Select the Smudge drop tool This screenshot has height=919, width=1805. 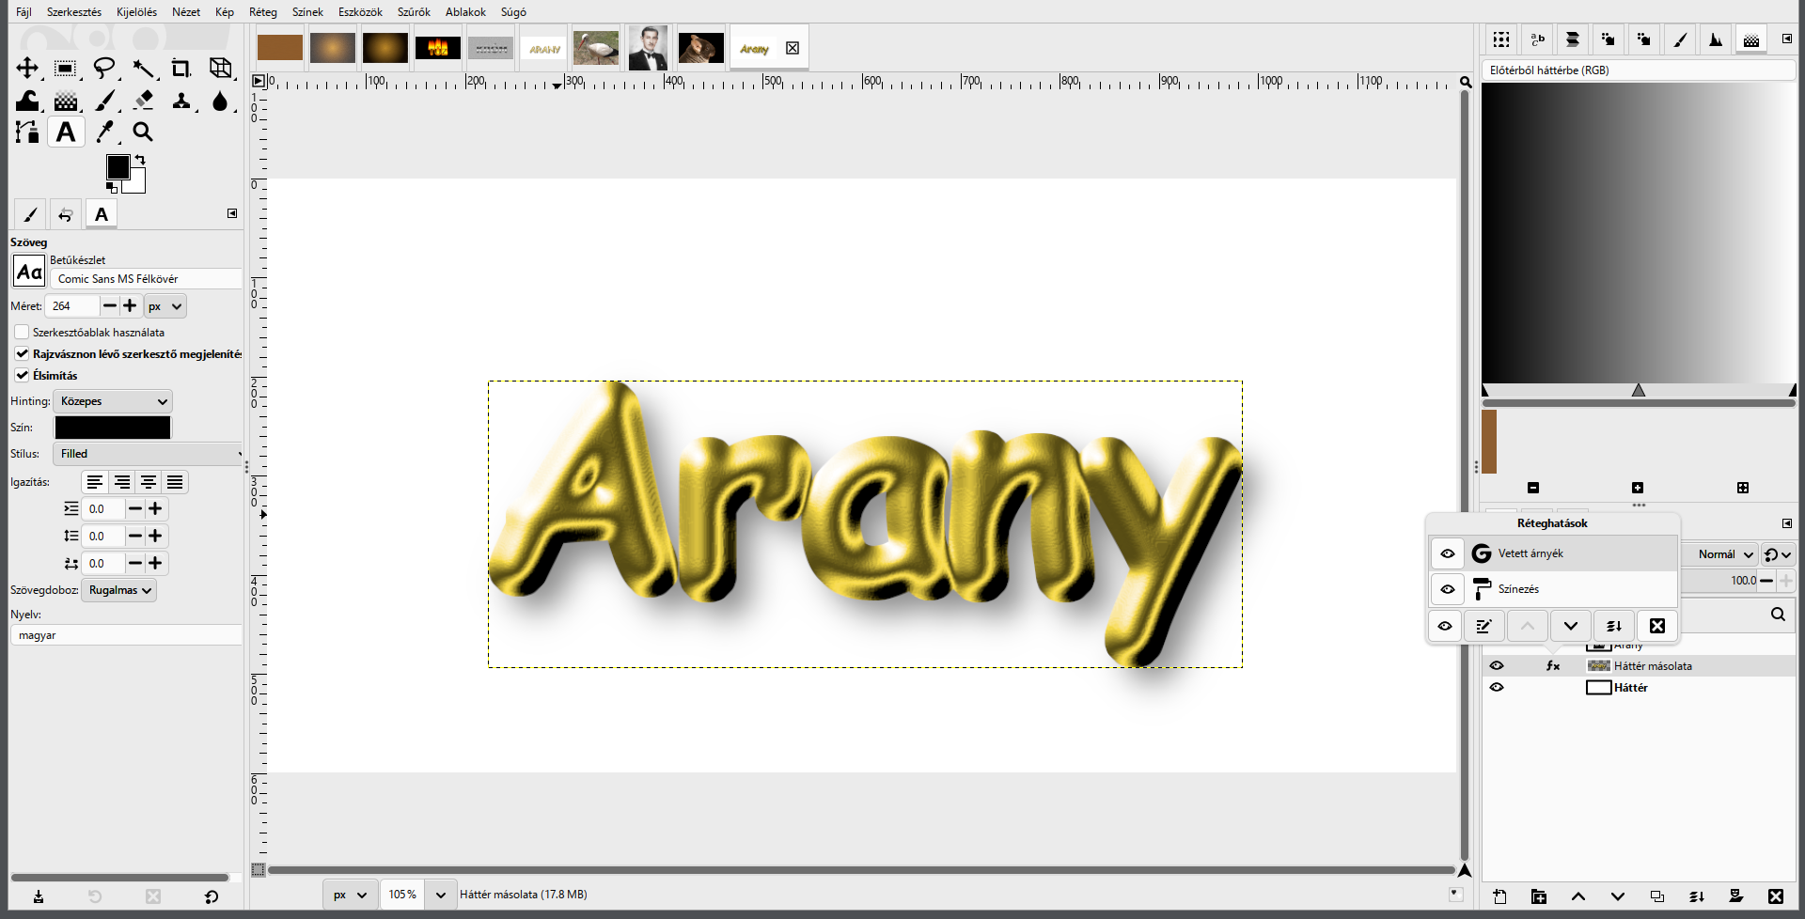click(220, 101)
